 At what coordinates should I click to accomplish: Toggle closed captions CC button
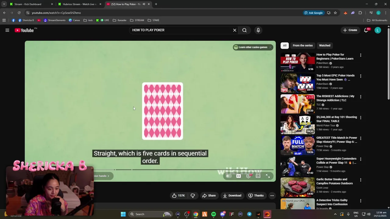click(x=239, y=176)
